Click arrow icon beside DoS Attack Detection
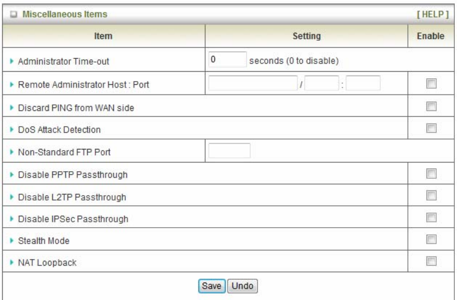The width and height of the screenshot is (457, 300). point(12,129)
